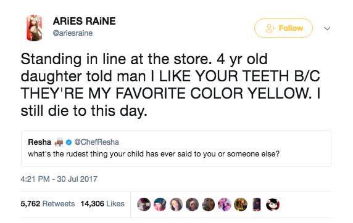View the 5,762 Retweets list

tap(48, 204)
